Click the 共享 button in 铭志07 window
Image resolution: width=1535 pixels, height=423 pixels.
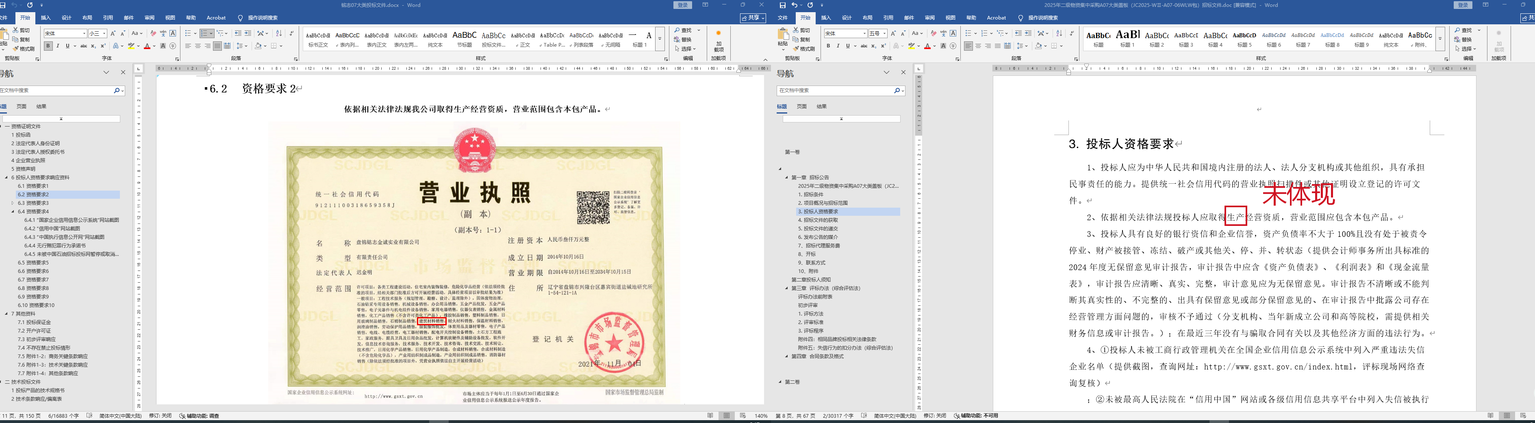(753, 18)
